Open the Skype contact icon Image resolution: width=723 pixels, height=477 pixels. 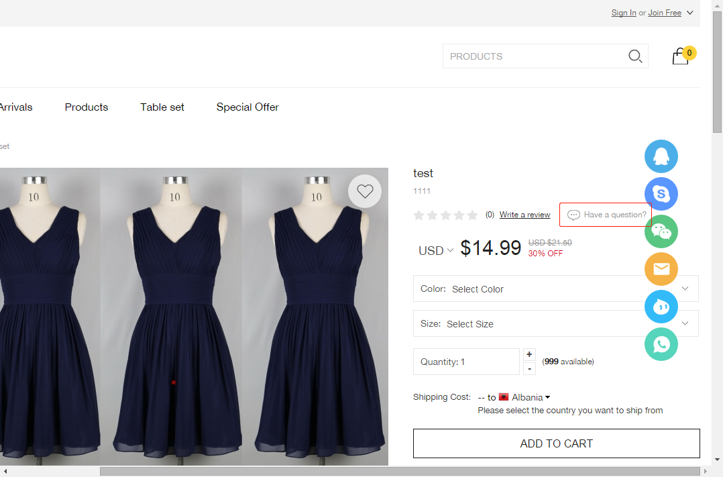(x=661, y=194)
